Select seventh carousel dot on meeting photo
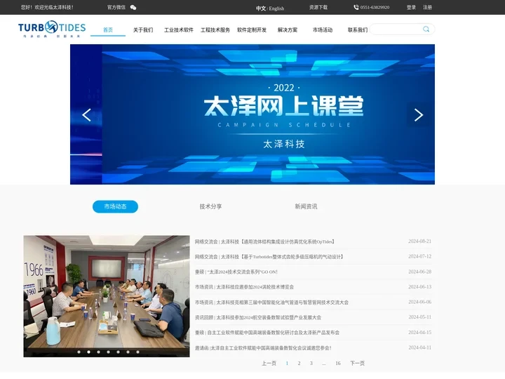Image resolution: width=505 pixels, height=379 pixels. coord(138,352)
